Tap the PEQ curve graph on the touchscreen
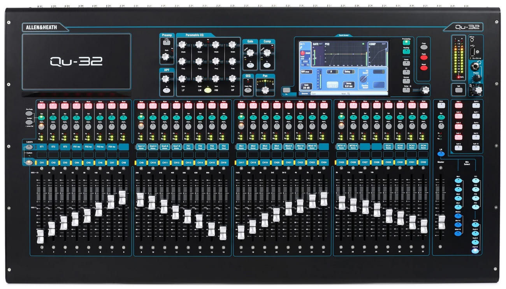The height and width of the screenshot is (289, 506). pyautogui.click(x=346, y=55)
